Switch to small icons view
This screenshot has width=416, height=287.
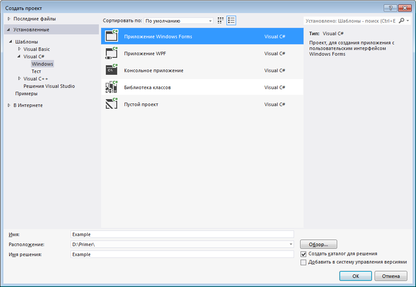220,20
